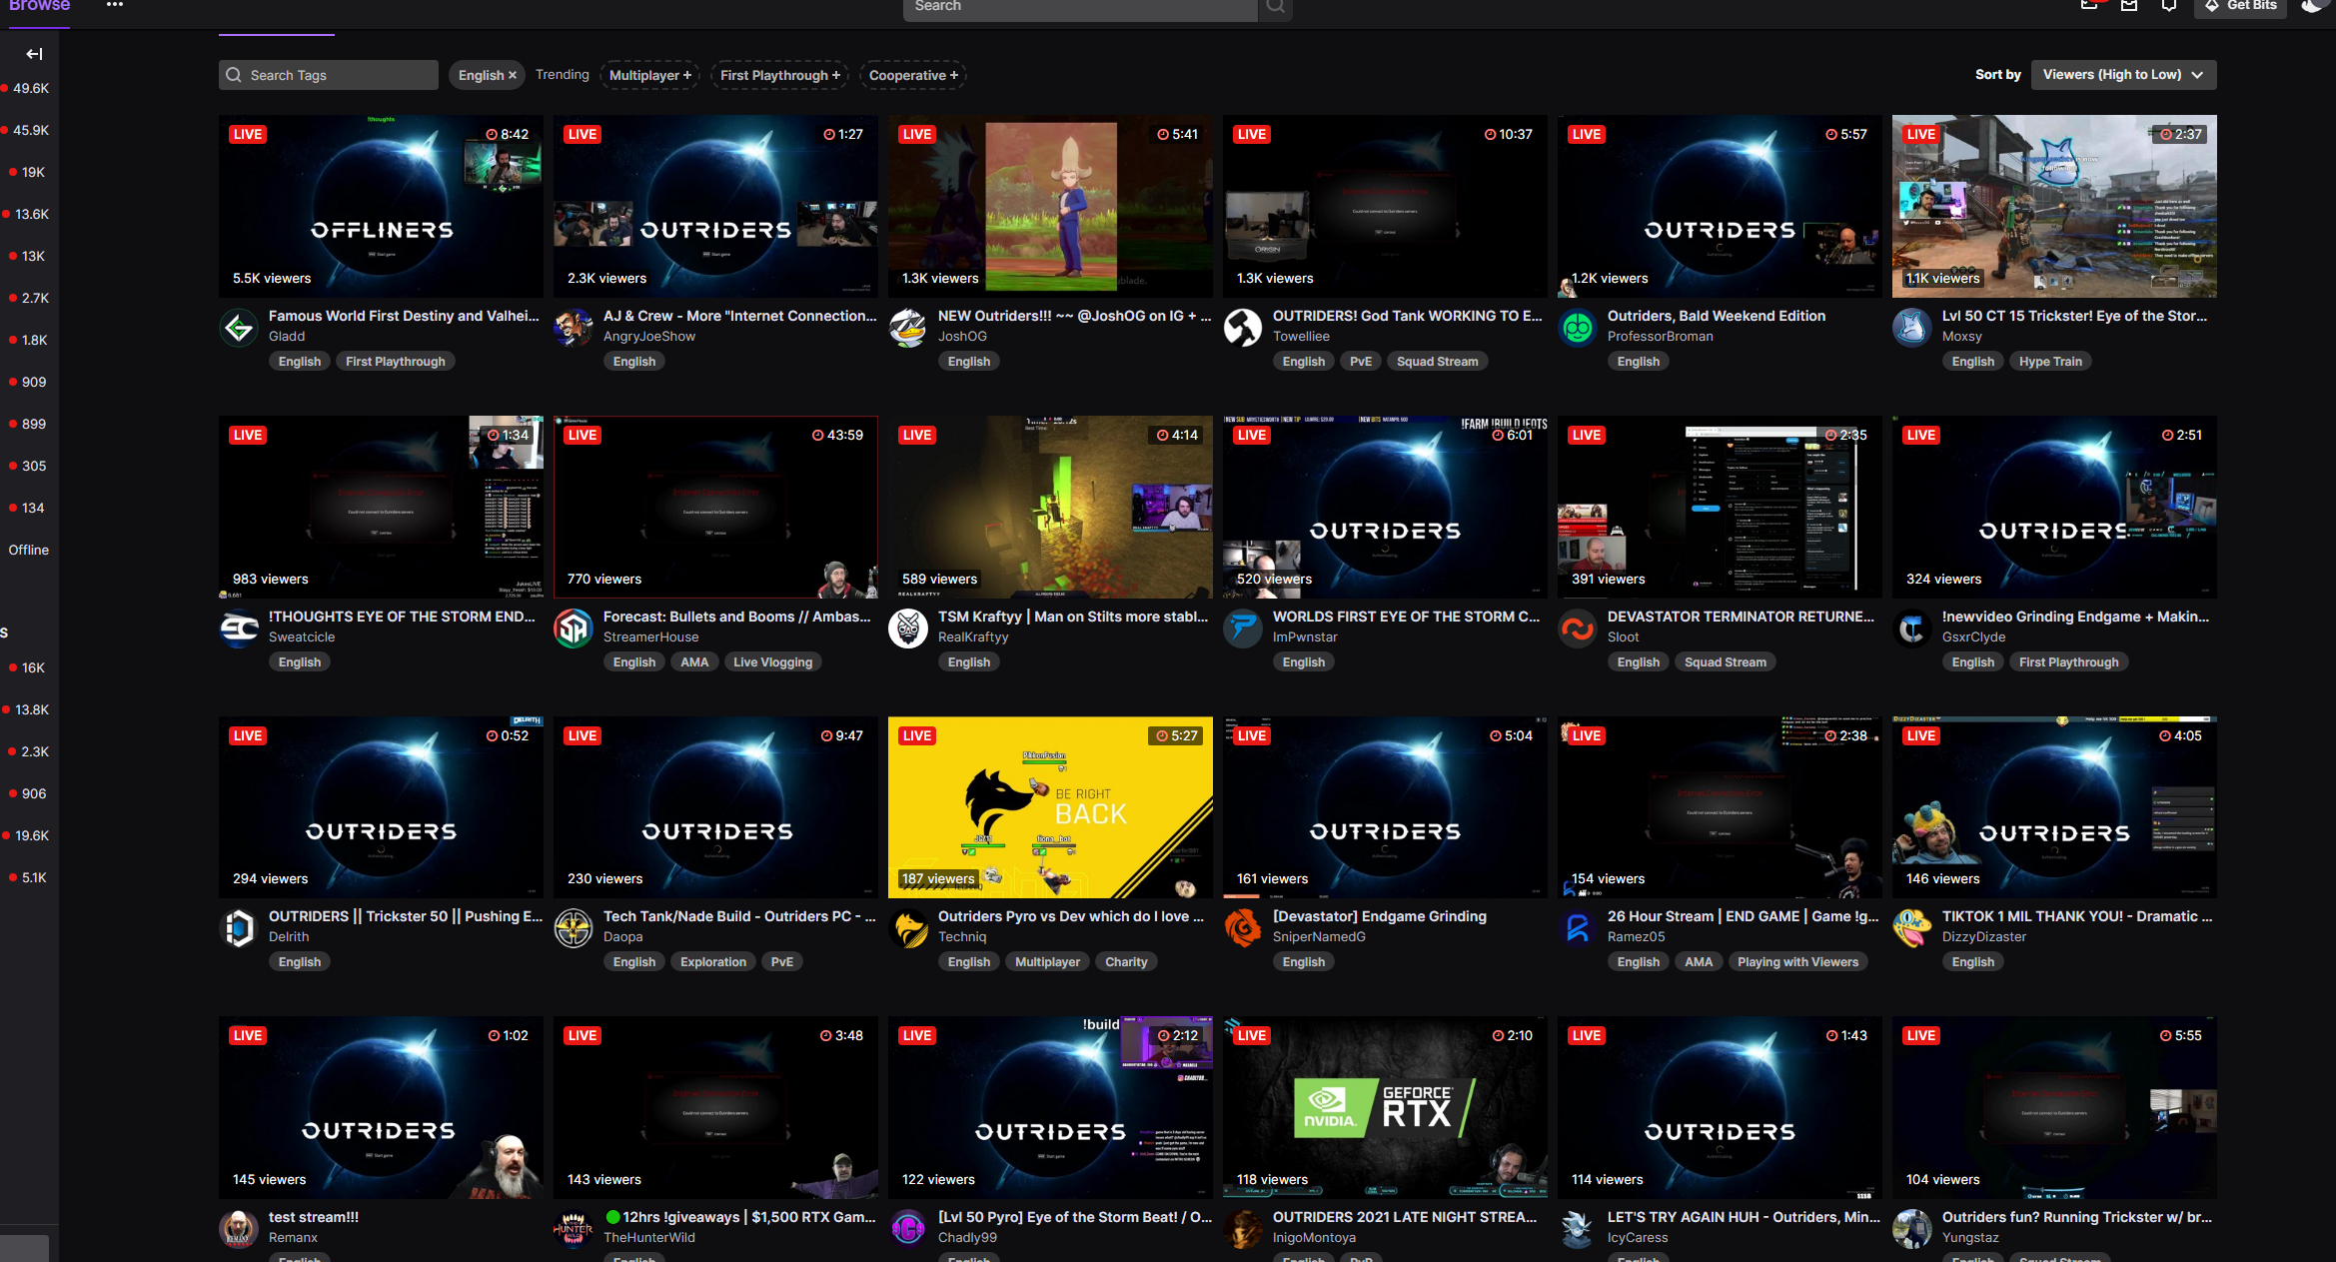Screen dimensions: 2336x1262
Task: Open the inbox icon in the top bar
Action: [2129, 5]
